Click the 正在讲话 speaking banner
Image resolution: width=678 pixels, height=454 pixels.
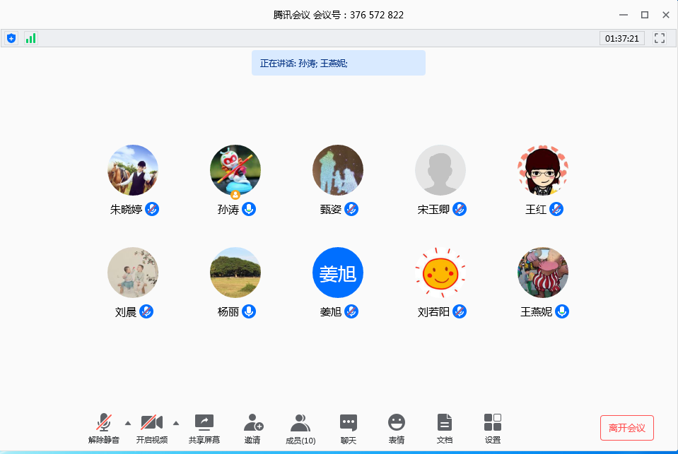tap(338, 63)
